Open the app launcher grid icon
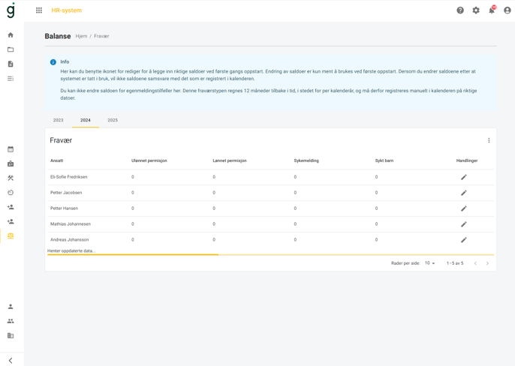The image size is (515, 366). click(39, 10)
